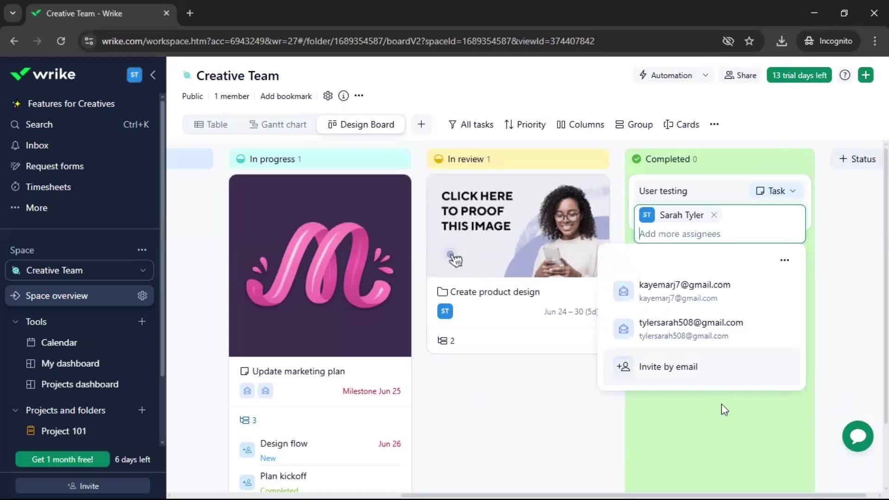Collapse the Projects and folders section
This screenshot has height=500, width=889.
click(x=15, y=411)
